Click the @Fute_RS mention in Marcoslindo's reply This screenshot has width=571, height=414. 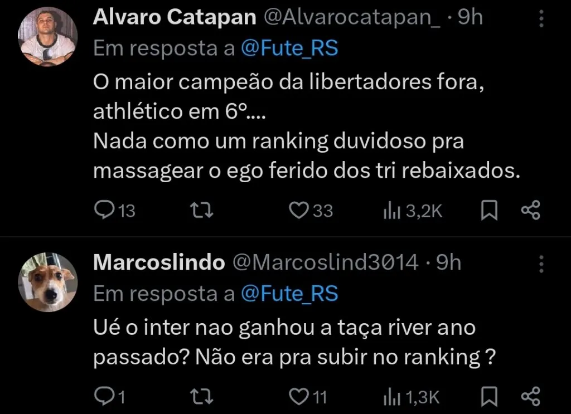(289, 293)
